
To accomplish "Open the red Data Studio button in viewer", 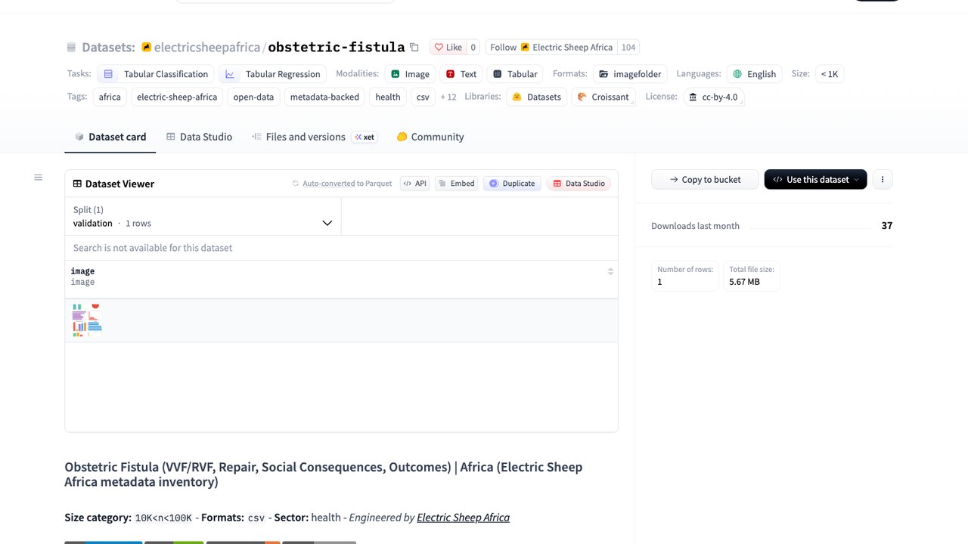I will (579, 184).
